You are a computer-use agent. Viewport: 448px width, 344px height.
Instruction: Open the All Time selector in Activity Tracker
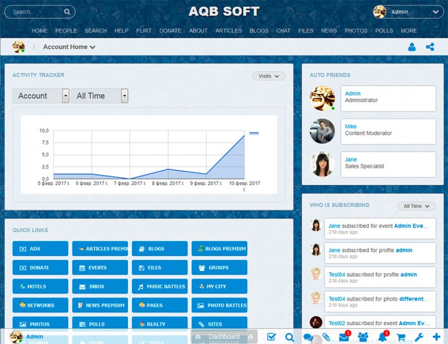pos(99,96)
